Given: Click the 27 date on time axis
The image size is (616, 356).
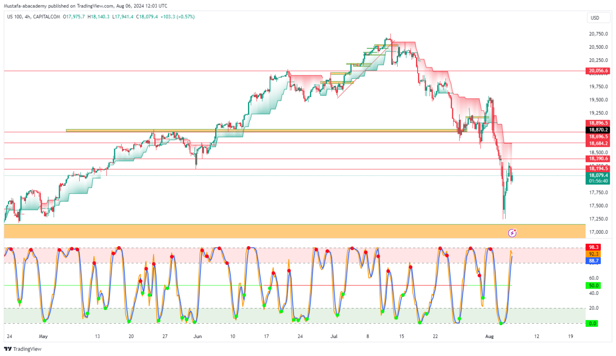Looking at the screenshot, I should pos(165,336).
